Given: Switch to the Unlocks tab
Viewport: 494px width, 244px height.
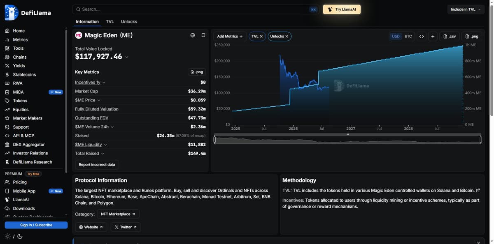Looking at the screenshot, I should (x=129, y=21).
